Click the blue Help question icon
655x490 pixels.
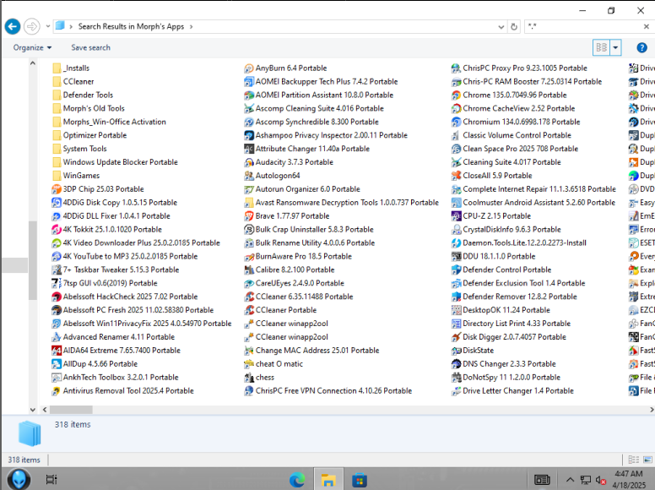tap(641, 47)
